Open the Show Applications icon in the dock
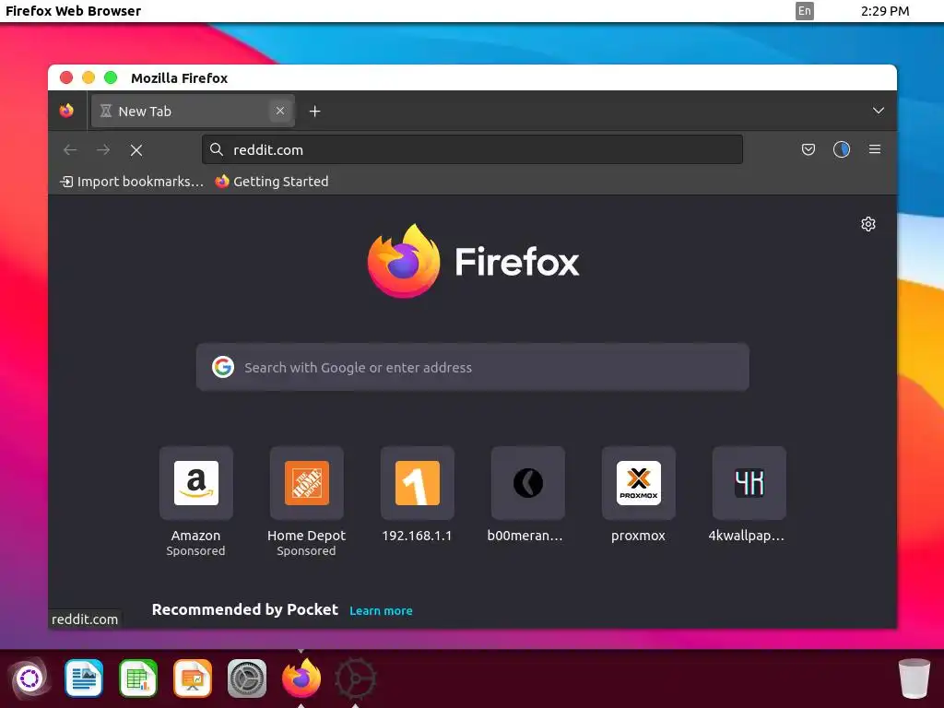944x708 pixels. point(29,678)
